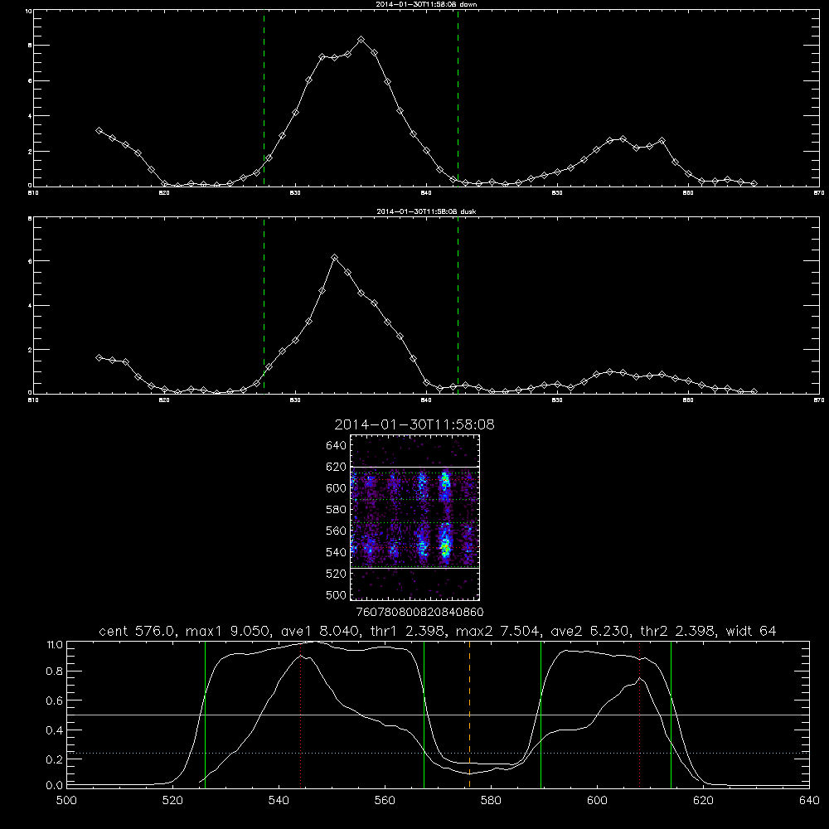Click 'thr1 2.398' in the statistics line
Screen dimensions: 829x829
pyautogui.click(x=409, y=631)
